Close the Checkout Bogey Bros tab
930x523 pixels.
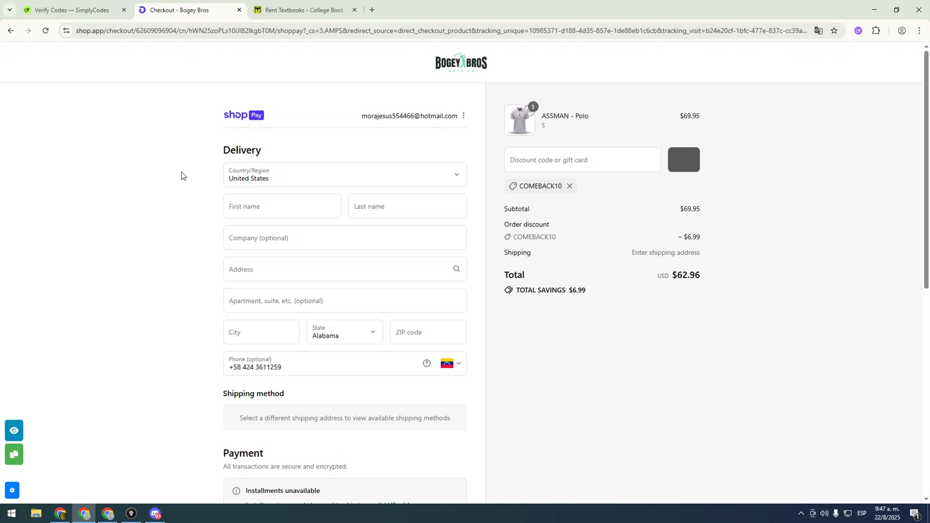pos(239,10)
